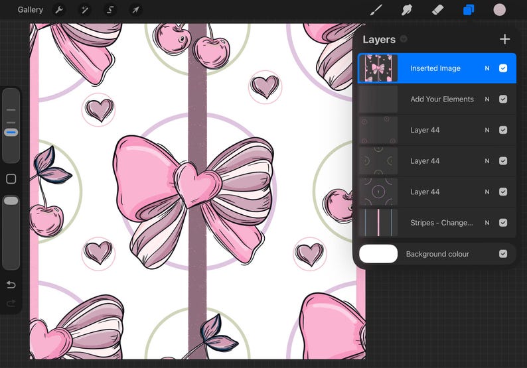Viewport: 527px width, 368px height.
Task: Tap the Redo arrow in the sidebar
Action: (11, 303)
